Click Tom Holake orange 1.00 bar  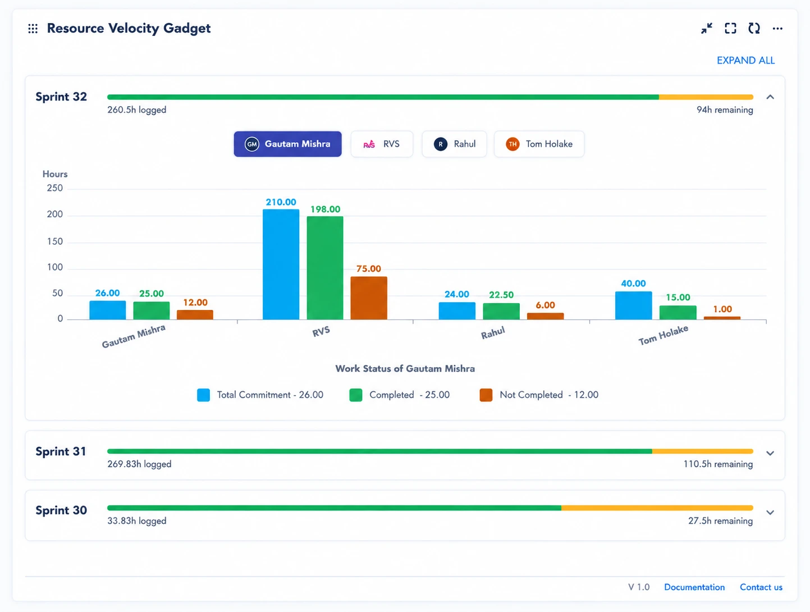(722, 318)
